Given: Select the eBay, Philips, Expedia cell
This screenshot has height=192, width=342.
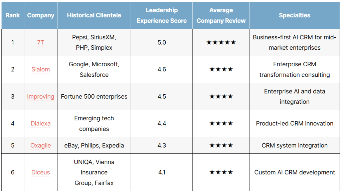Looking at the screenshot, I should click(94, 145).
